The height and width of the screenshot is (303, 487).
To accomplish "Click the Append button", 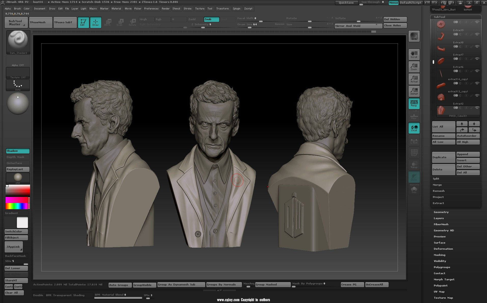I will tap(468, 154).
